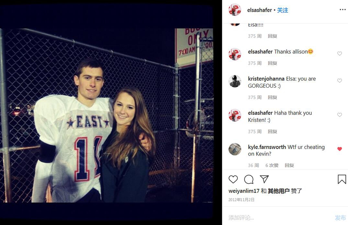The image size is (348, 225).
Task: View the 6 次赞 likes on comment
Action: [x=272, y=165]
